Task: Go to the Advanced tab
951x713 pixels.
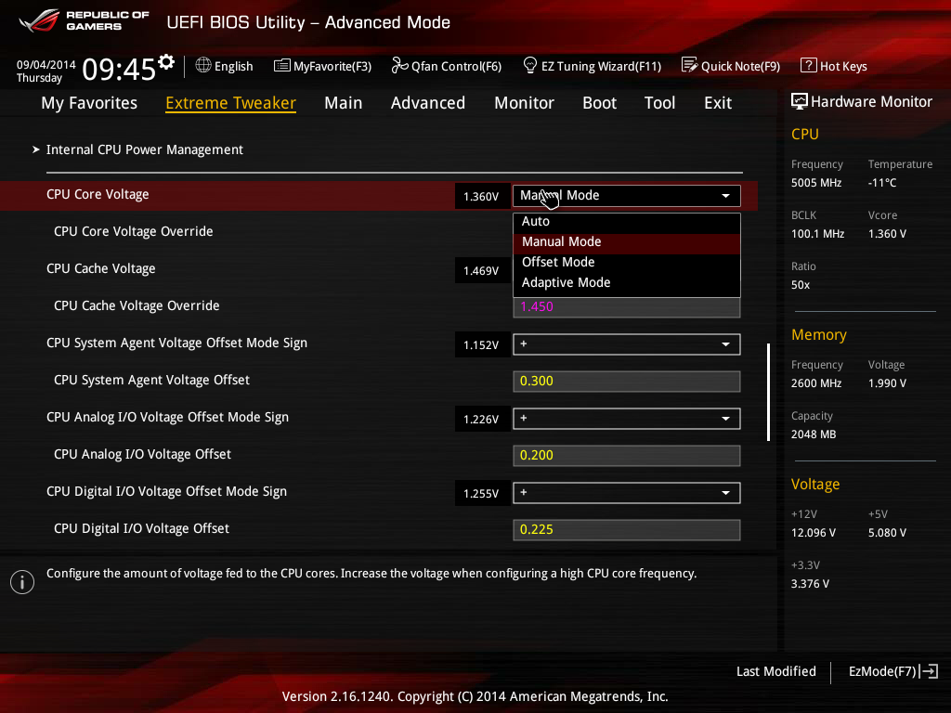Action: point(428,103)
